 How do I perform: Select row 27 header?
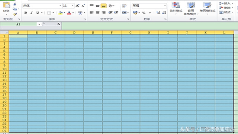point(4,131)
